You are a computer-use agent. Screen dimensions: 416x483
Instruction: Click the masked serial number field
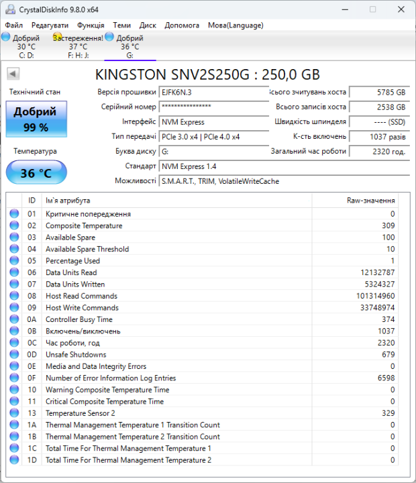(x=214, y=107)
